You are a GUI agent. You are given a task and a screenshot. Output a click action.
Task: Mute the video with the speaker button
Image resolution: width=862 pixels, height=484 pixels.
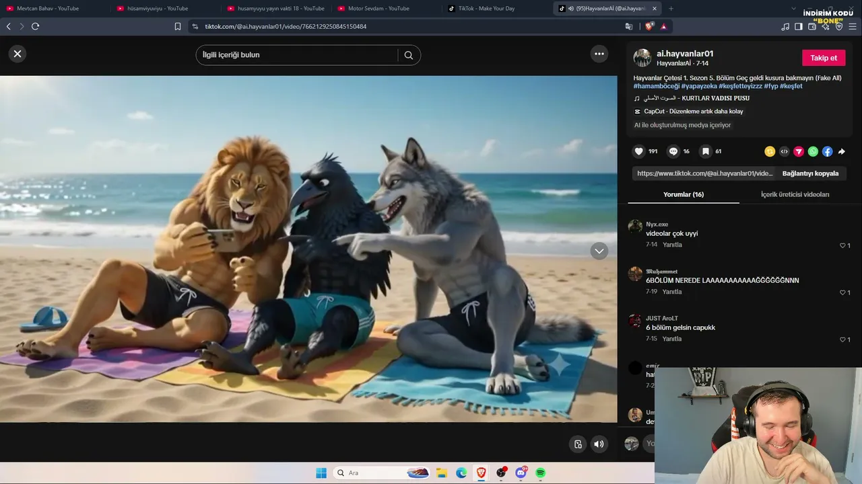(599, 444)
